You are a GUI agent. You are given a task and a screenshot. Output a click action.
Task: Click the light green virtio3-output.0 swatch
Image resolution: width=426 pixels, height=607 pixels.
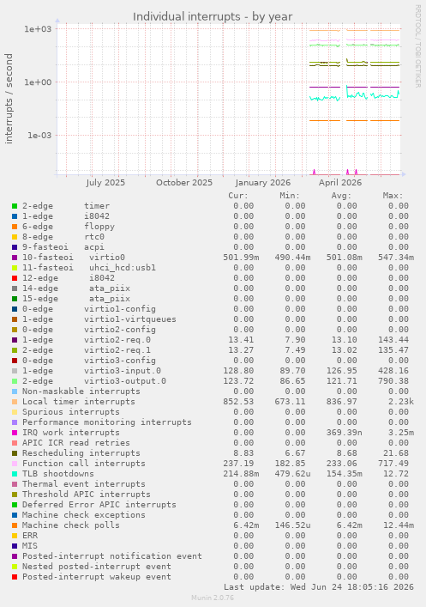pos(15,381)
